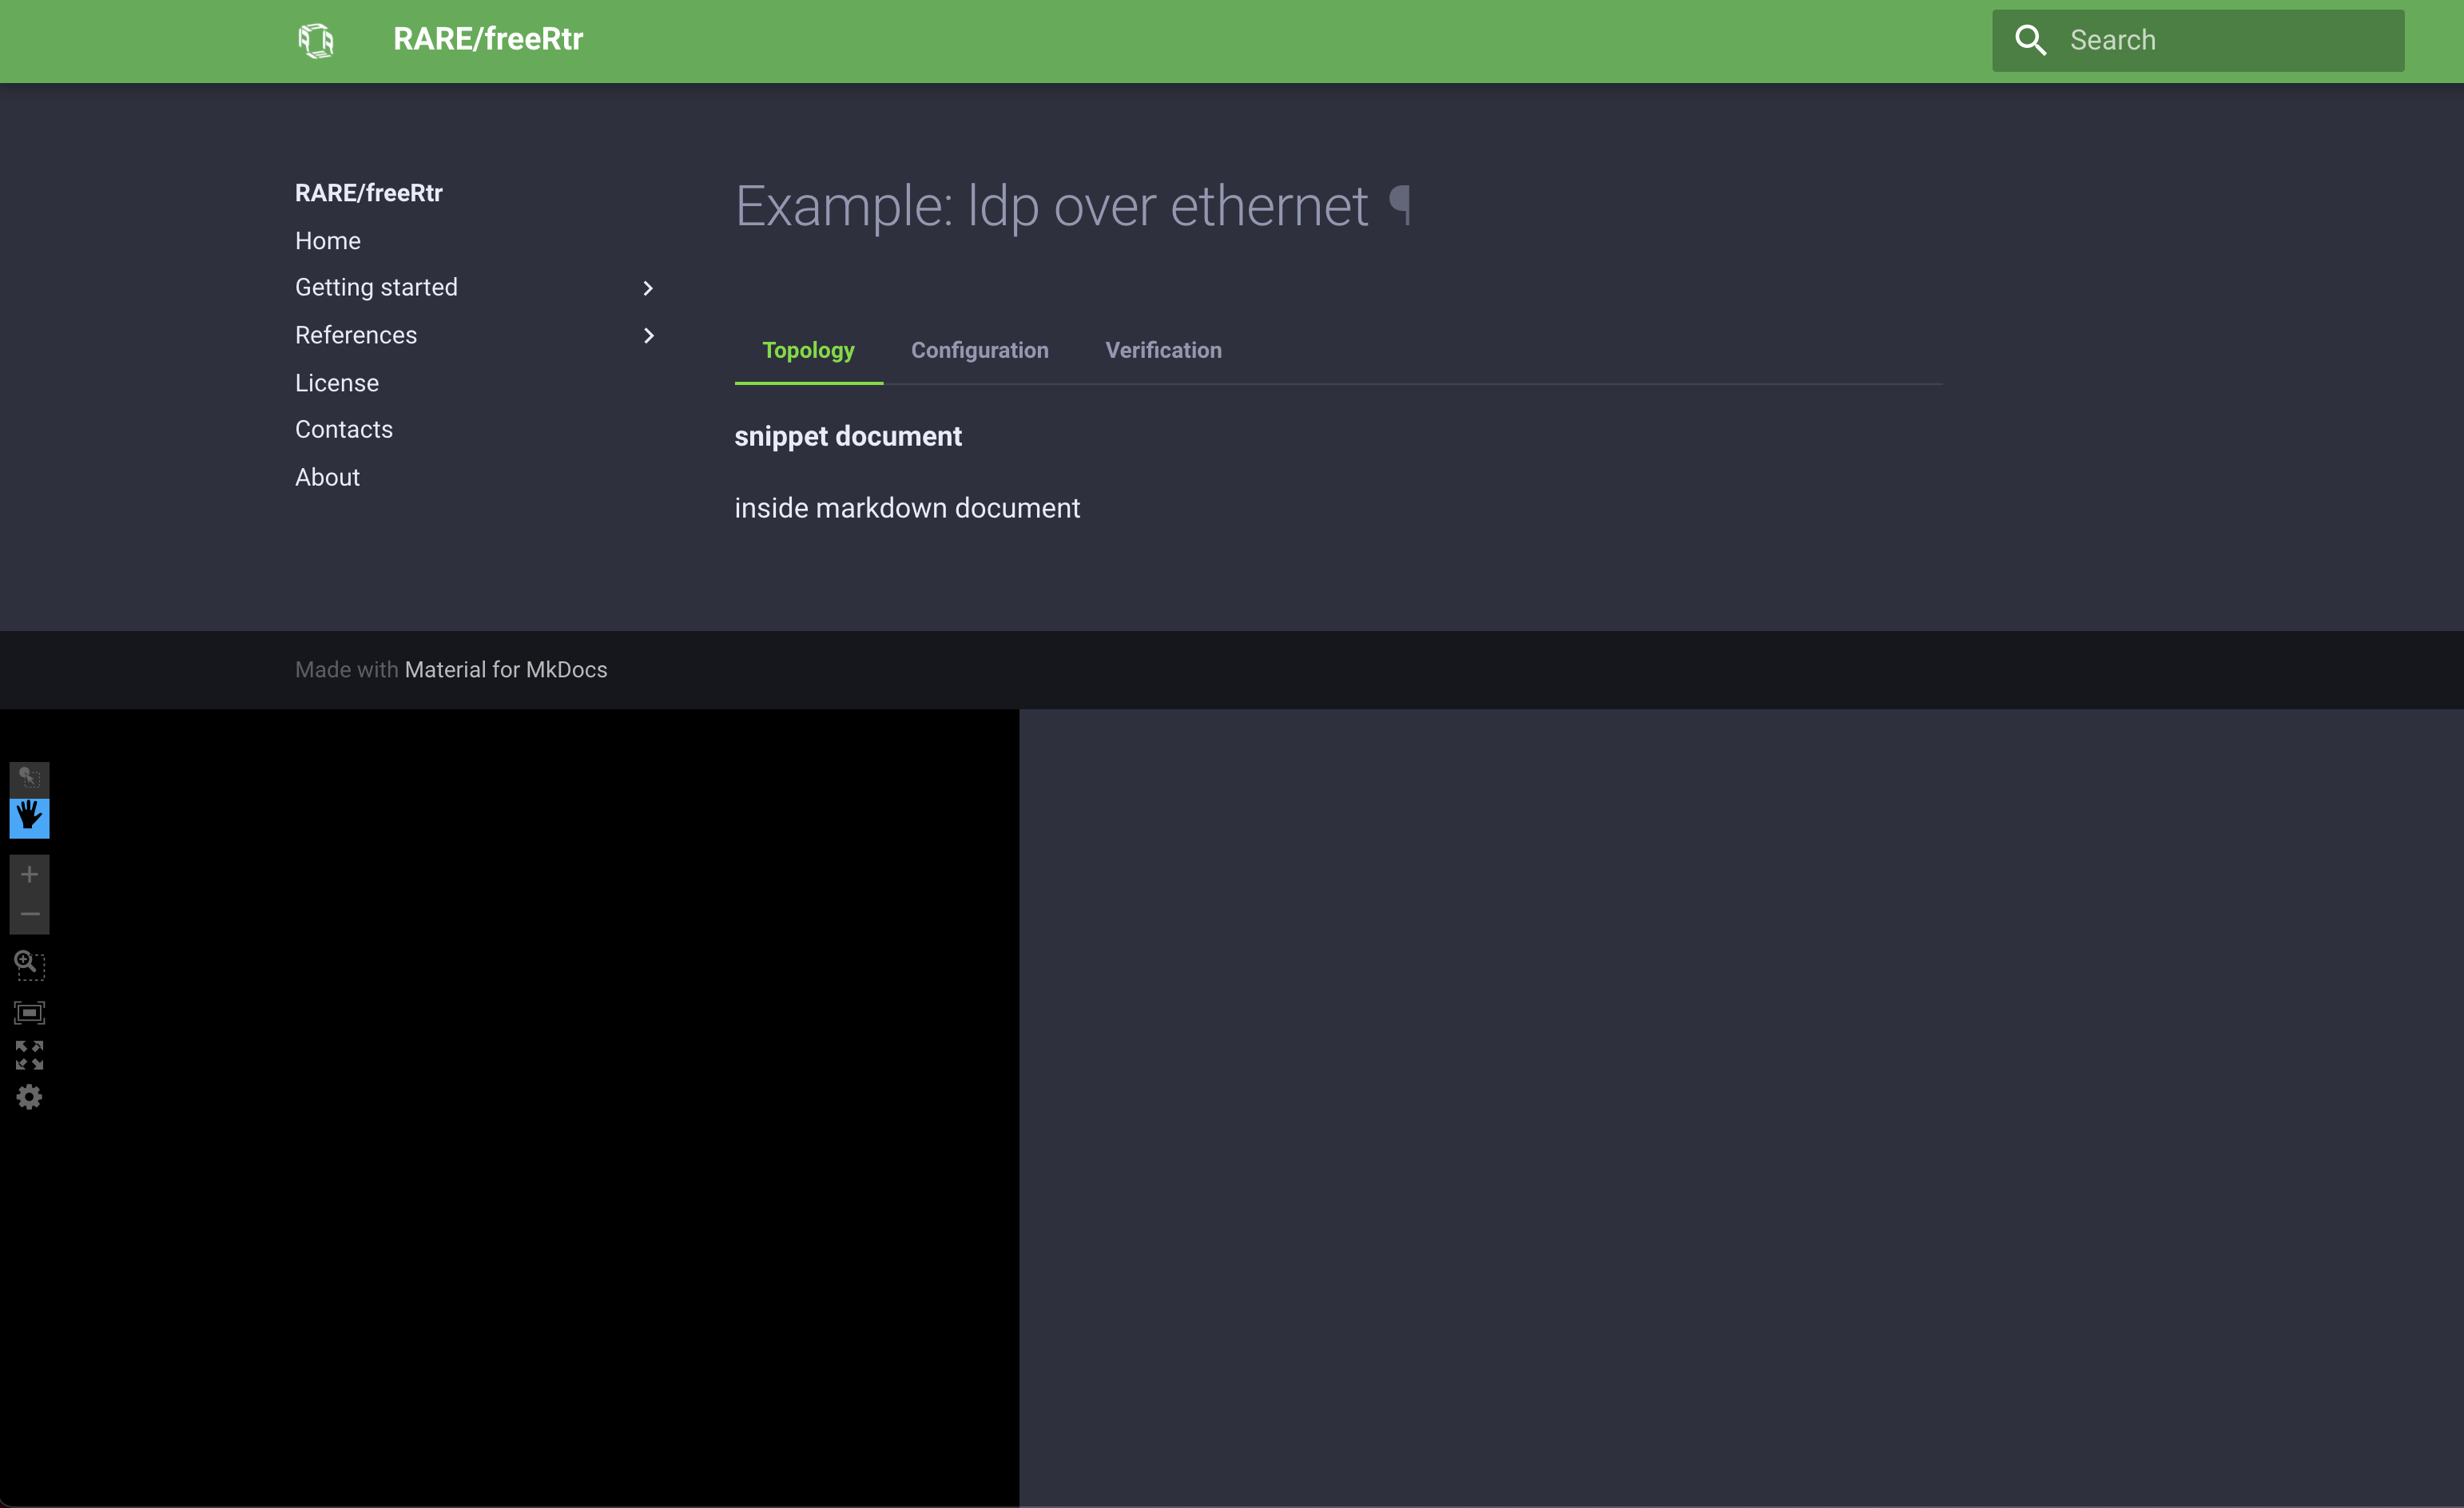Select the lasso selection tool in the viewer

(x=29, y=777)
